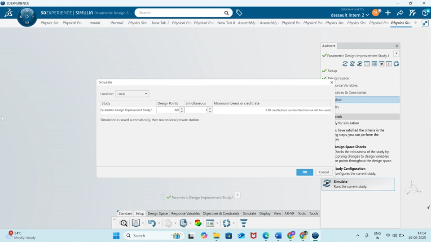This screenshot has width=431, height=242.
Task: Click the 3DEXPERIENCE compass play button
Action: coord(27,17)
